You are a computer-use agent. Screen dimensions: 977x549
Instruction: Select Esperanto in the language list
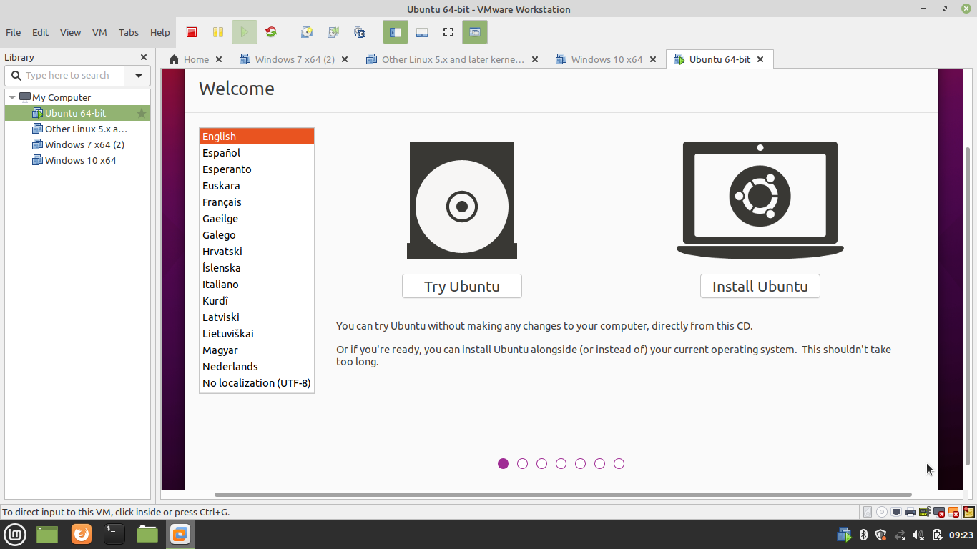coord(257,169)
